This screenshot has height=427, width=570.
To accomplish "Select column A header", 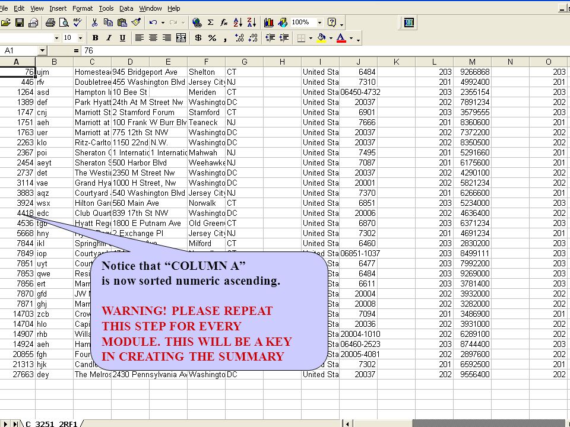I will click(x=17, y=62).
